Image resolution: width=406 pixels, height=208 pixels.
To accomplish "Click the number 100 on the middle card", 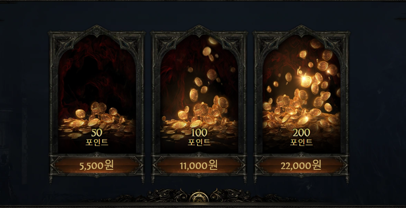I will (199, 133).
